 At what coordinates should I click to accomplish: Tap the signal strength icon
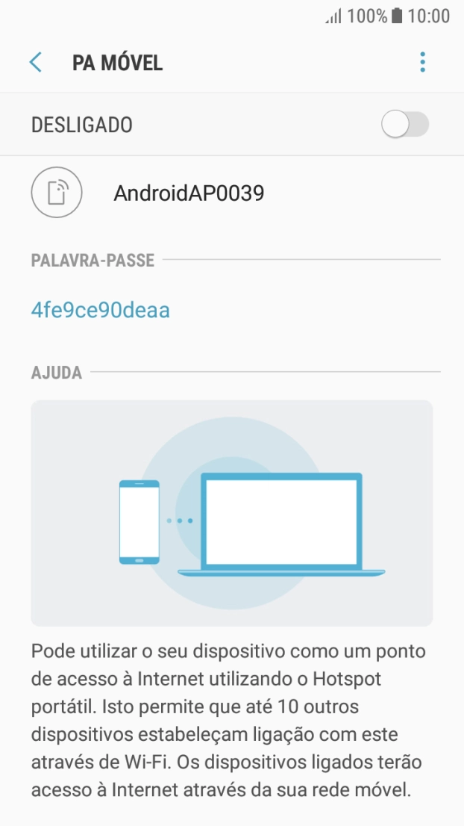click(x=334, y=16)
